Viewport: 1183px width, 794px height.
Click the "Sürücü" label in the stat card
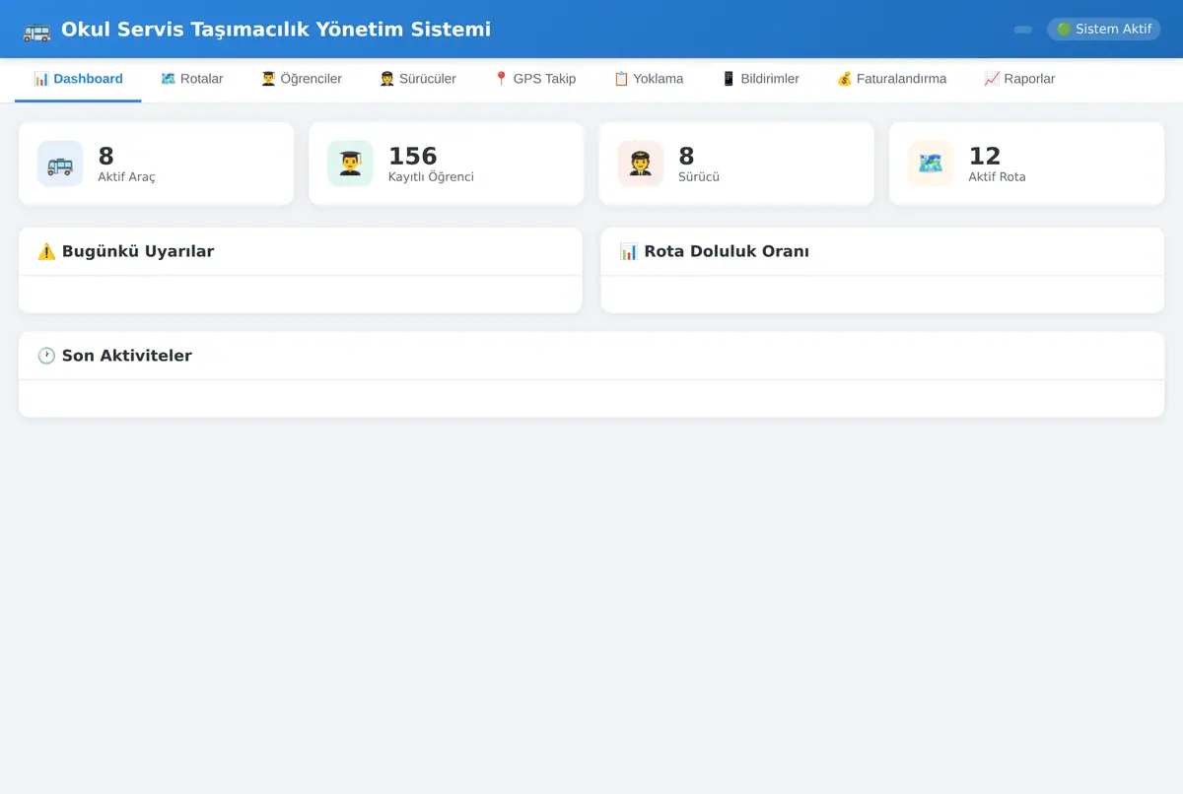(699, 177)
